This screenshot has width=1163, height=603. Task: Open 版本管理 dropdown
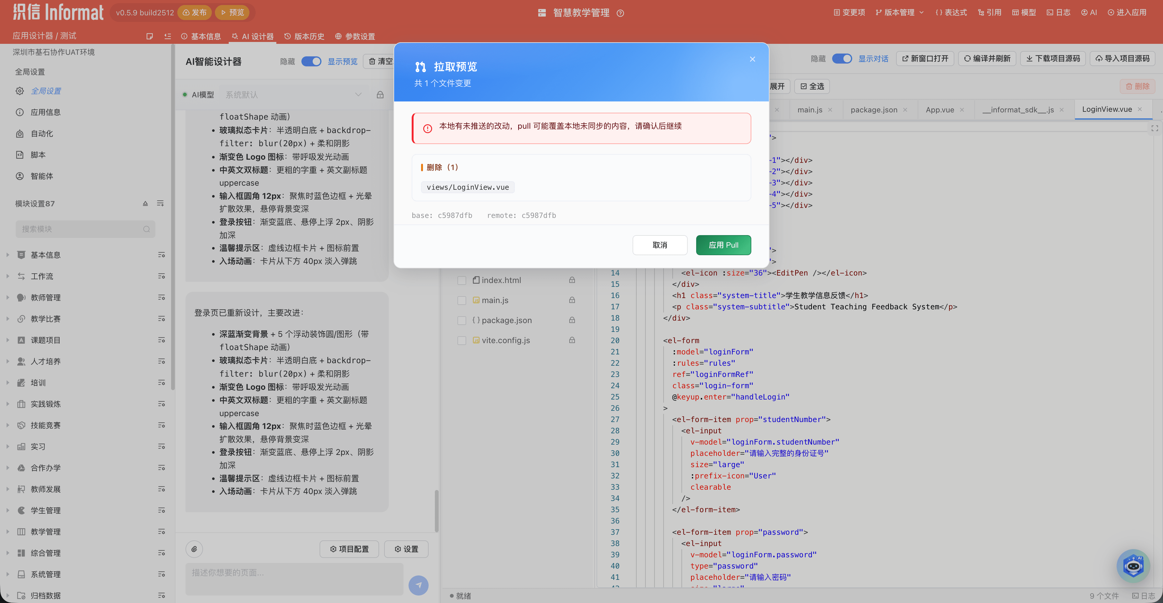(x=899, y=12)
